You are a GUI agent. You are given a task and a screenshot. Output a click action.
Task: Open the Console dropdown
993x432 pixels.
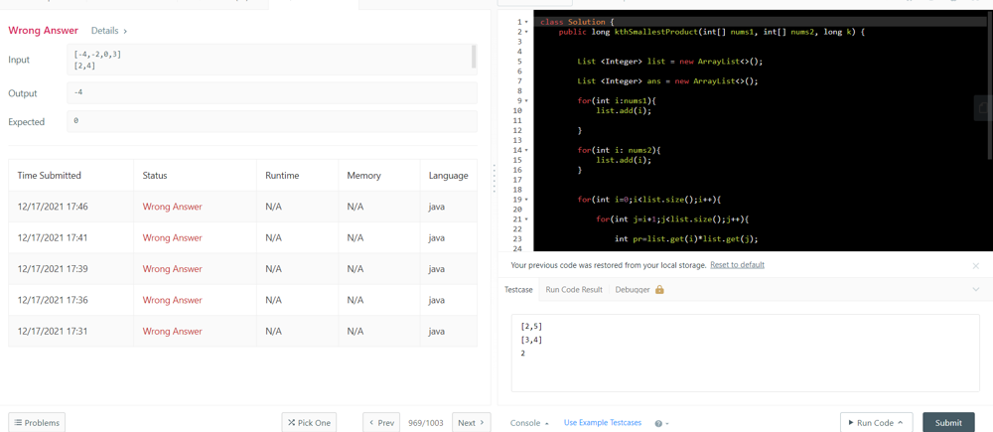pos(529,423)
